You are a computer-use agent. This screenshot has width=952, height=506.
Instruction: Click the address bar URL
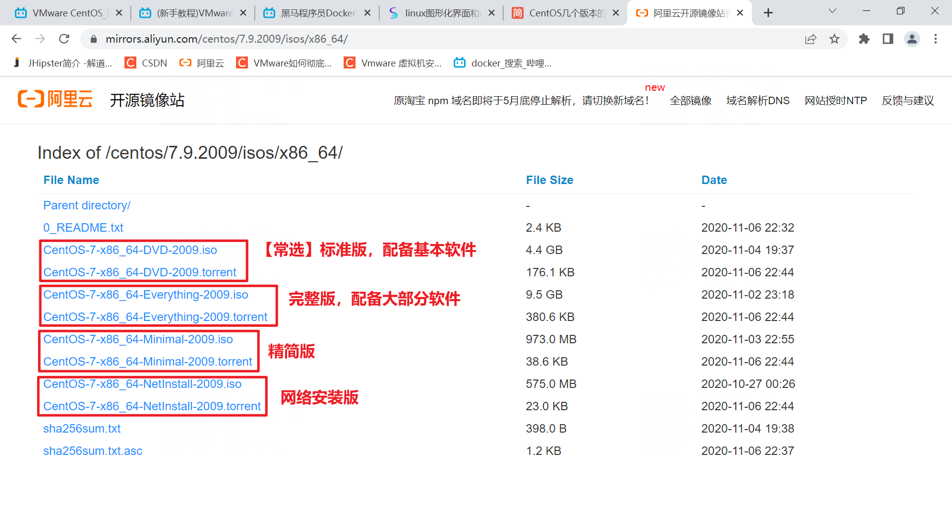tap(227, 39)
